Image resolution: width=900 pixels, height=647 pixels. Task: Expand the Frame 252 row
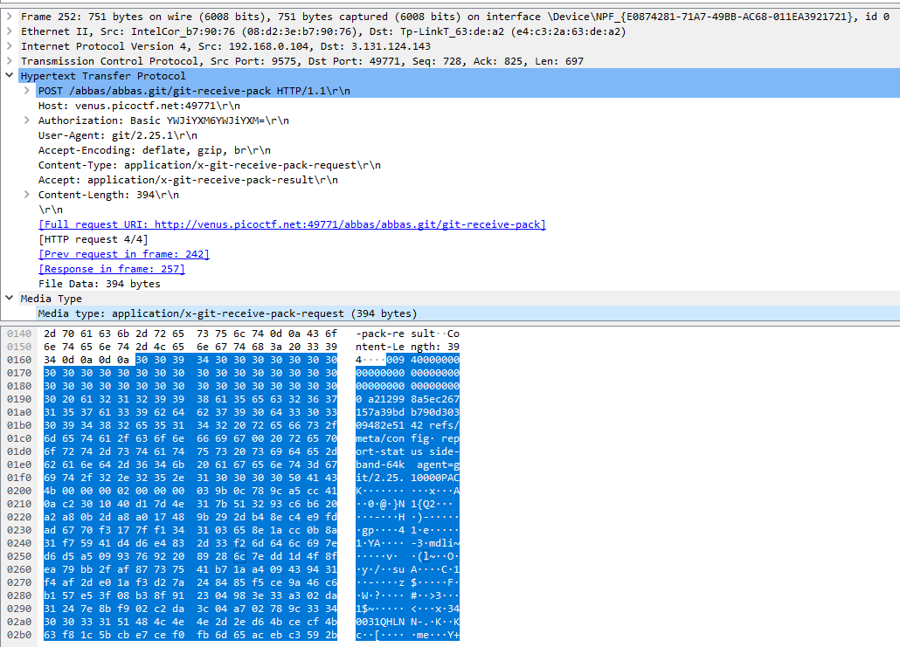[10, 17]
